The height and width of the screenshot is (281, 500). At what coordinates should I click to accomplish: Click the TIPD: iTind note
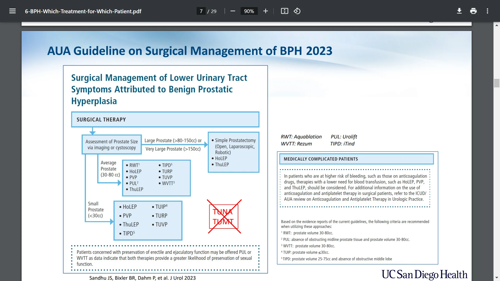(342, 144)
